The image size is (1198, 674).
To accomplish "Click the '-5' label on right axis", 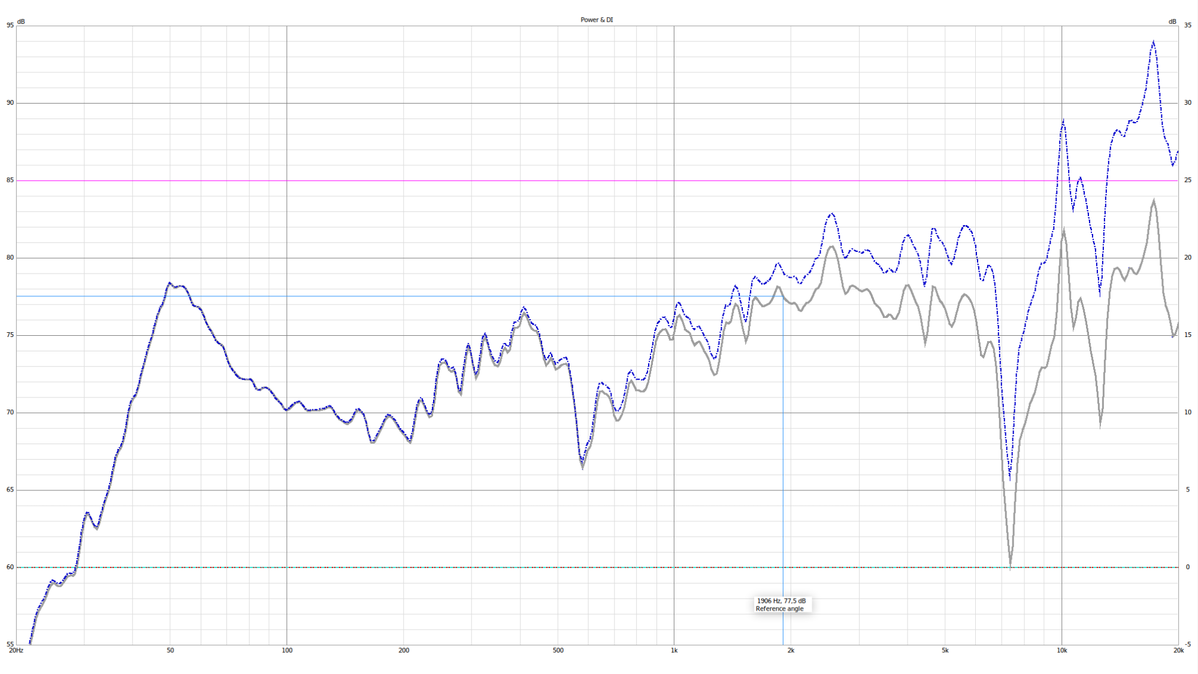I will (1187, 645).
